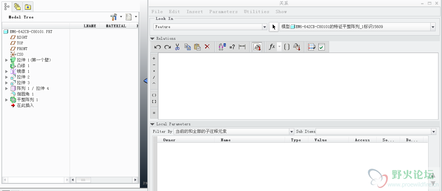Image resolution: width=442 pixels, height=191 pixels.
Task: Open the Model Tree show list icon
Action: (x=129, y=17)
